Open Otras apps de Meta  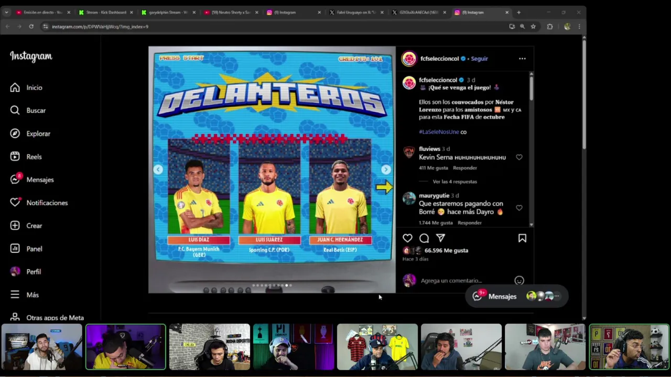(47, 318)
